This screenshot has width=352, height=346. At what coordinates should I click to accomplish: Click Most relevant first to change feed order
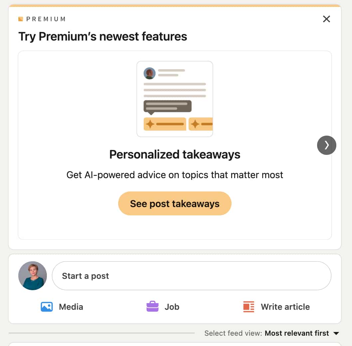(297, 333)
